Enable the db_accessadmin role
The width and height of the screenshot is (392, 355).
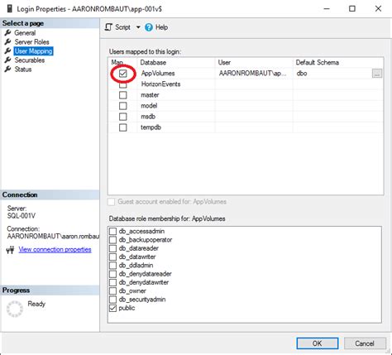112,231
